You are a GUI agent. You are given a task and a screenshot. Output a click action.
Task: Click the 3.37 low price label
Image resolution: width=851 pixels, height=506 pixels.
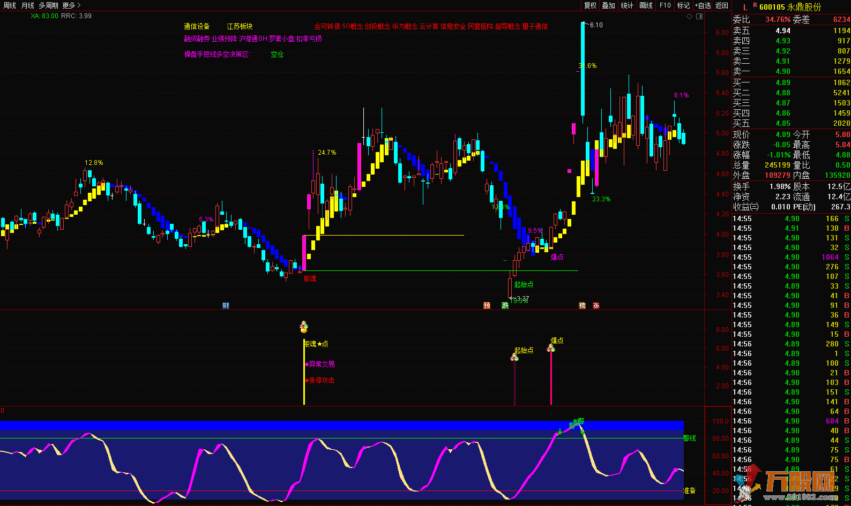[x=522, y=299]
